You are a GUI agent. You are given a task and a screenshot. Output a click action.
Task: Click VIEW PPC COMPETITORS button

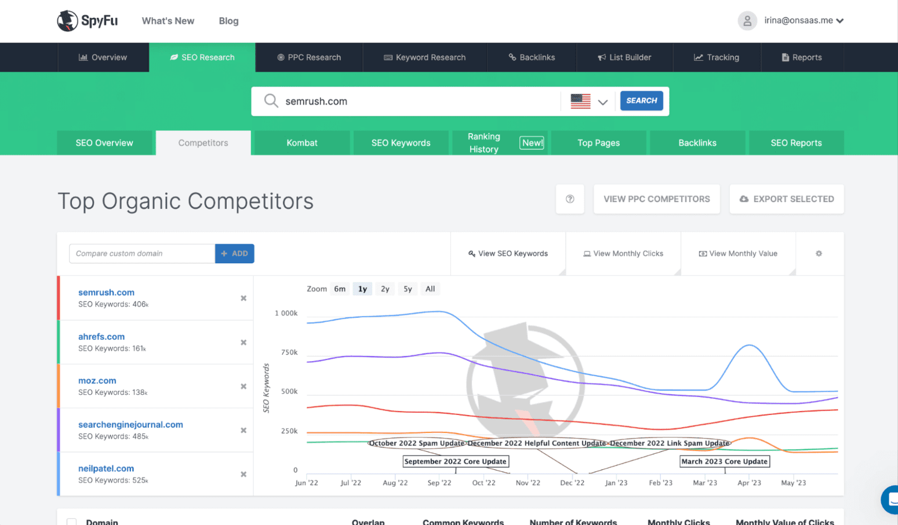(x=657, y=199)
